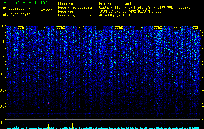This screenshot has height=129, width=204.
Task: Click the 2253 time marker
Action: tap(61, 28)
